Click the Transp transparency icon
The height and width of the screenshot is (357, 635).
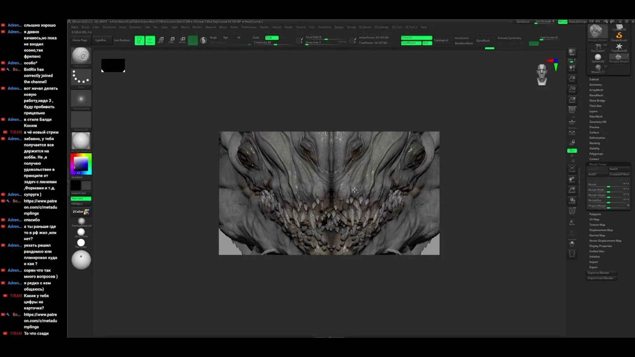(x=572, y=222)
